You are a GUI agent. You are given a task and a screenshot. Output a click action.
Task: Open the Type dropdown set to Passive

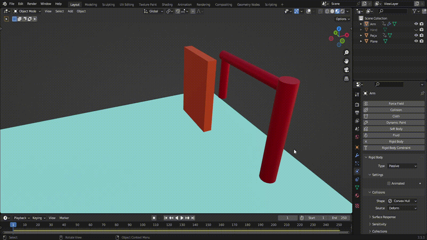click(x=402, y=166)
